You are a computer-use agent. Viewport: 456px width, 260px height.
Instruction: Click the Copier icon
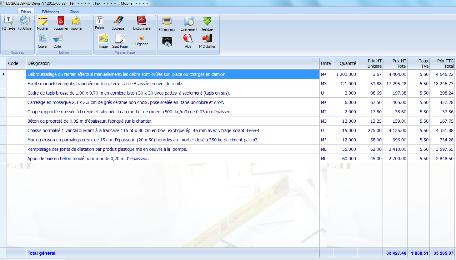coord(43,39)
